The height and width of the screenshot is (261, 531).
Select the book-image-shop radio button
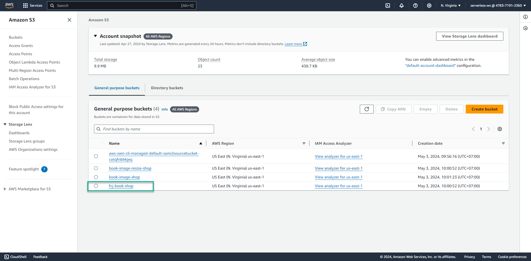point(96,177)
